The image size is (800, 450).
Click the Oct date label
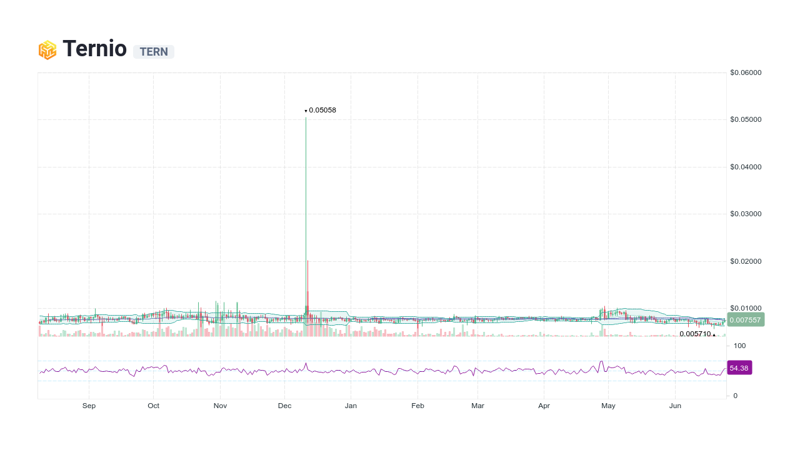153,406
